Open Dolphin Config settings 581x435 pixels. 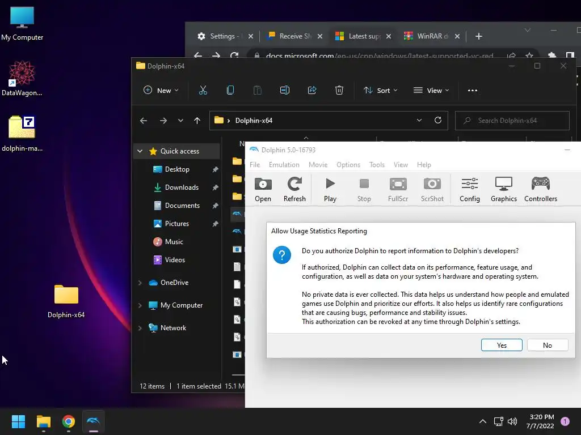[x=469, y=189]
